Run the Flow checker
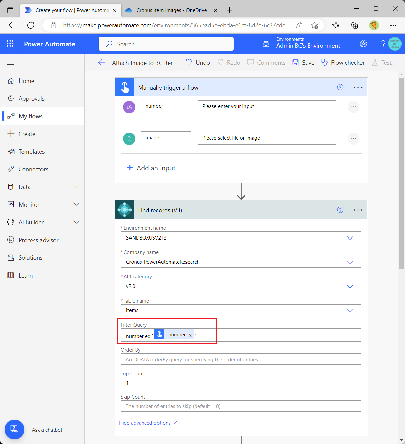This screenshot has width=405, height=444. click(x=324, y=62)
